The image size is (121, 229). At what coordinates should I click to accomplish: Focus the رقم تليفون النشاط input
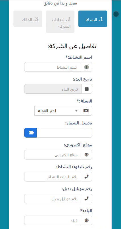(53, 177)
